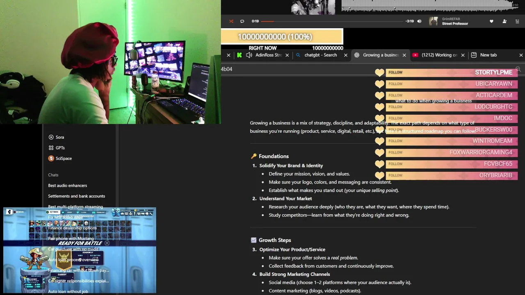Click the small GrimREFAR album thumbnail
This screenshot has width=525, height=295.
click(434, 21)
